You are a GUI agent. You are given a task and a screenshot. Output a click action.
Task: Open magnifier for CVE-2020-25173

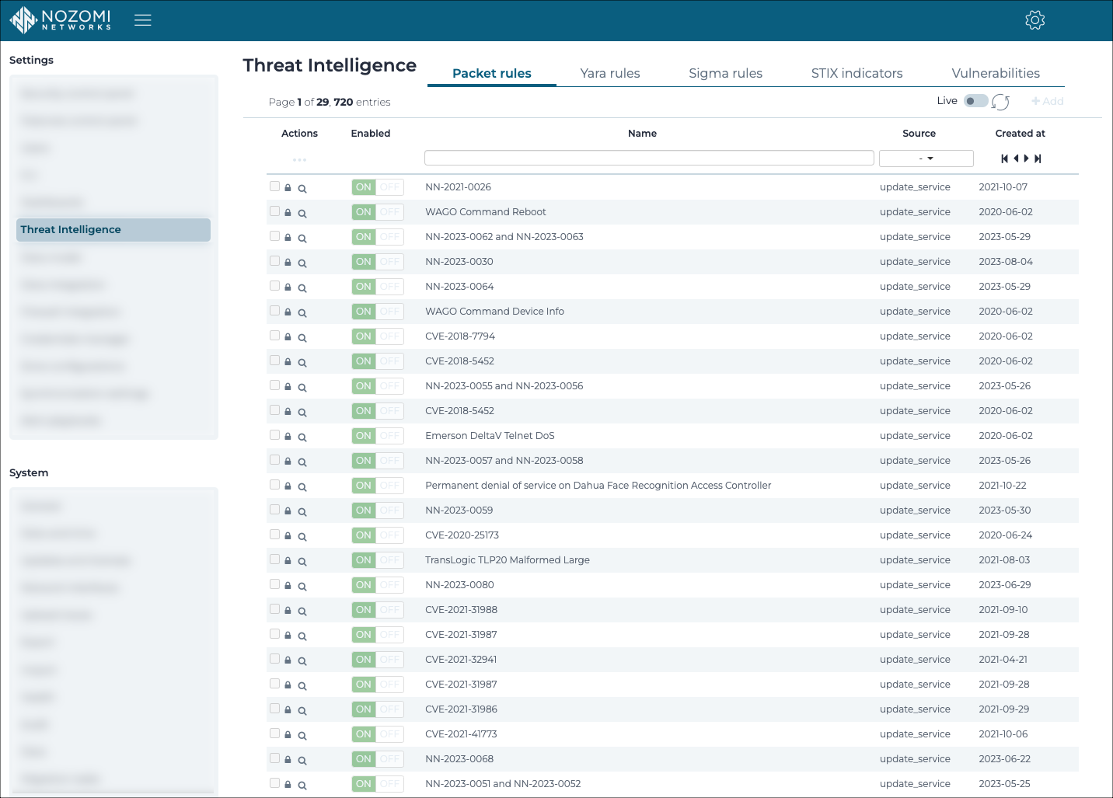coord(302,537)
